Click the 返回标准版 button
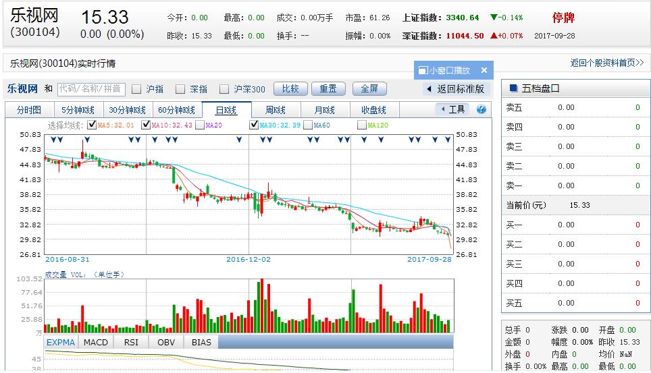 [456, 89]
